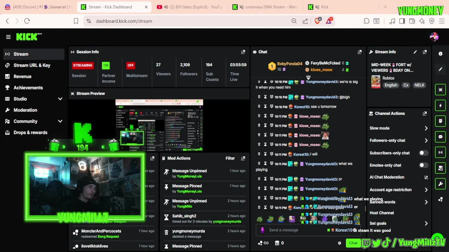The width and height of the screenshot is (449, 252).
Task: Send message with the green Chat button
Action: 353,243
